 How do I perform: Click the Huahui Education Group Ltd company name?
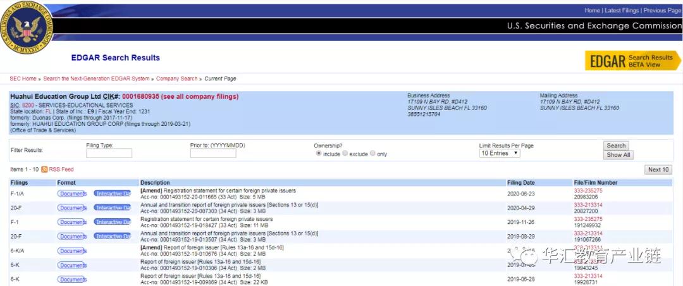pyautogui.click(x=55, y=96)
